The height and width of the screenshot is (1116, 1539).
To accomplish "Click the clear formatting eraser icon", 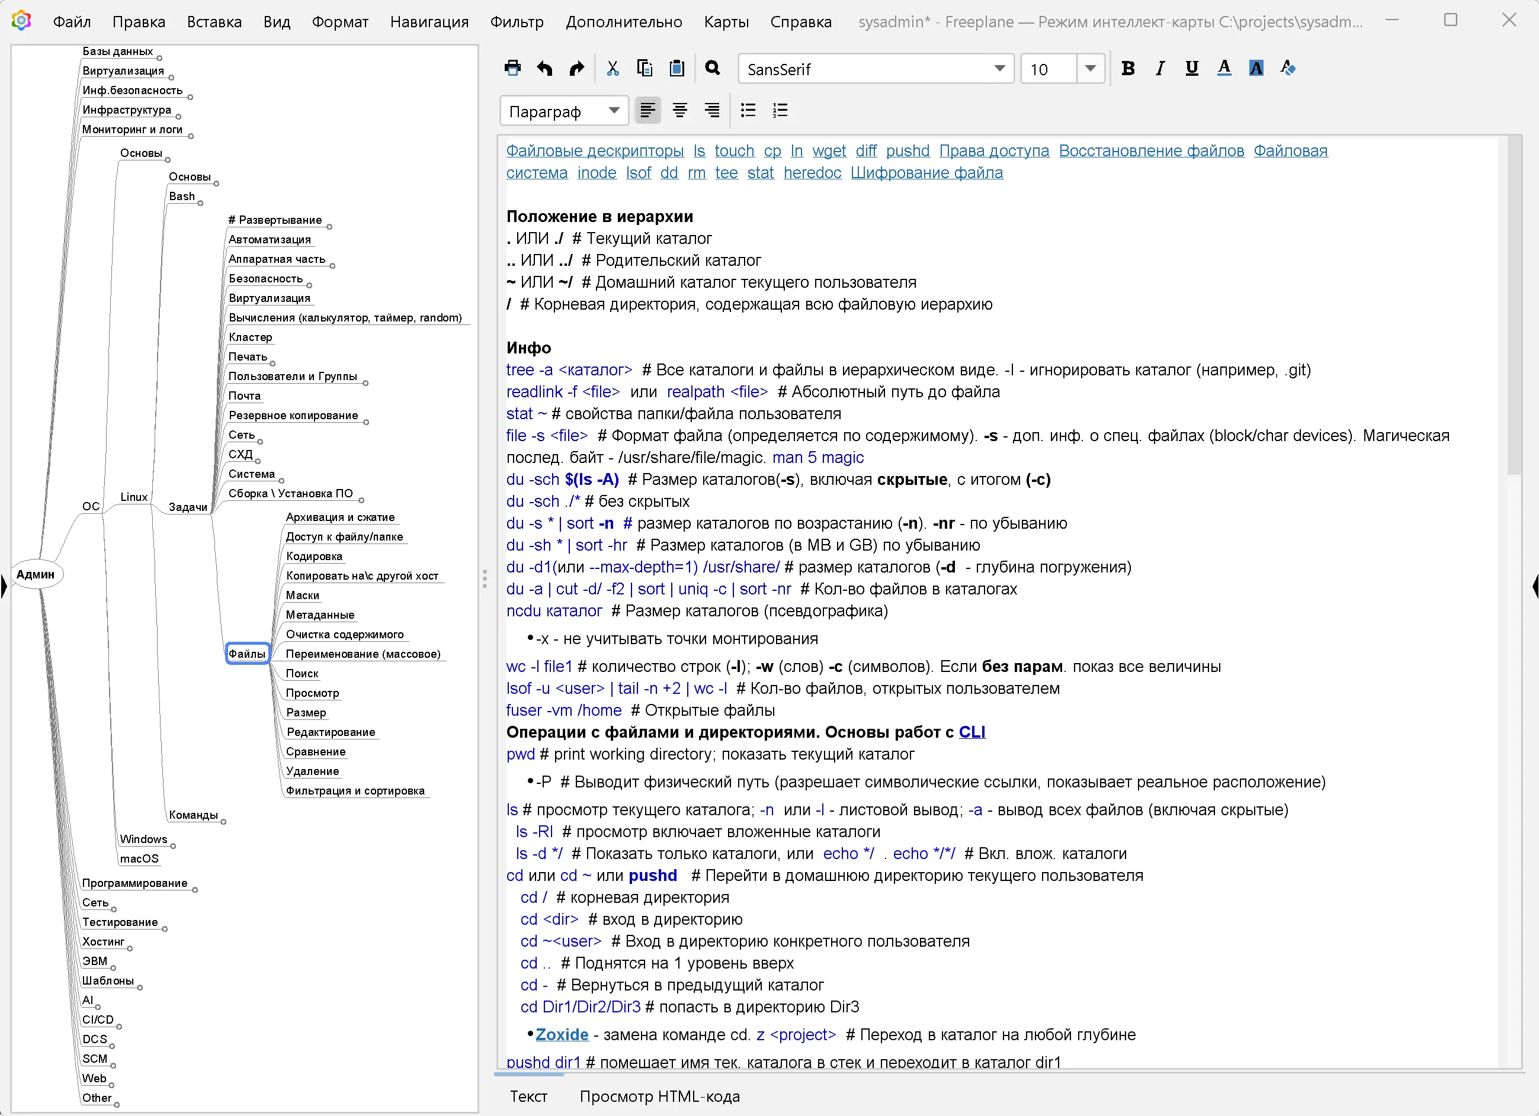I will (1288, 68).
